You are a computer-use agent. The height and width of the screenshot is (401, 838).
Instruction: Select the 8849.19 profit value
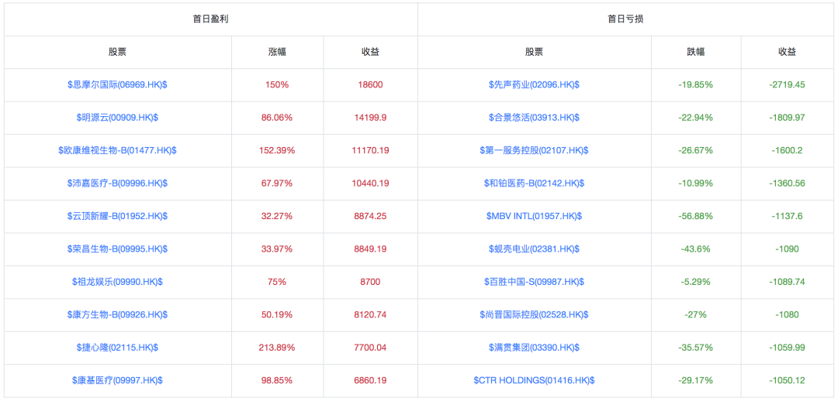click(x=370, y=248)
